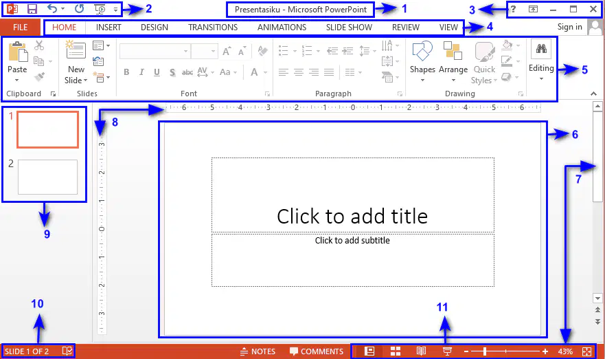This screenshot has width=605, height=359.
Task: Expand the New Slide dropdown arrow
Action: pos(85,80)
